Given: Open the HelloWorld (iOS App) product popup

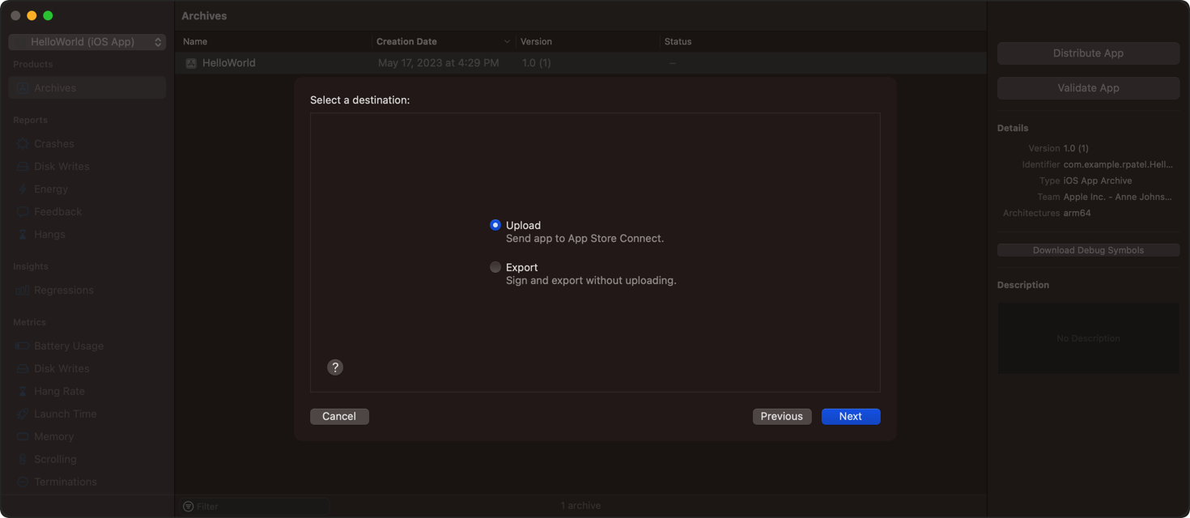Looking at the screenshot, I should (x=87, y=42).
